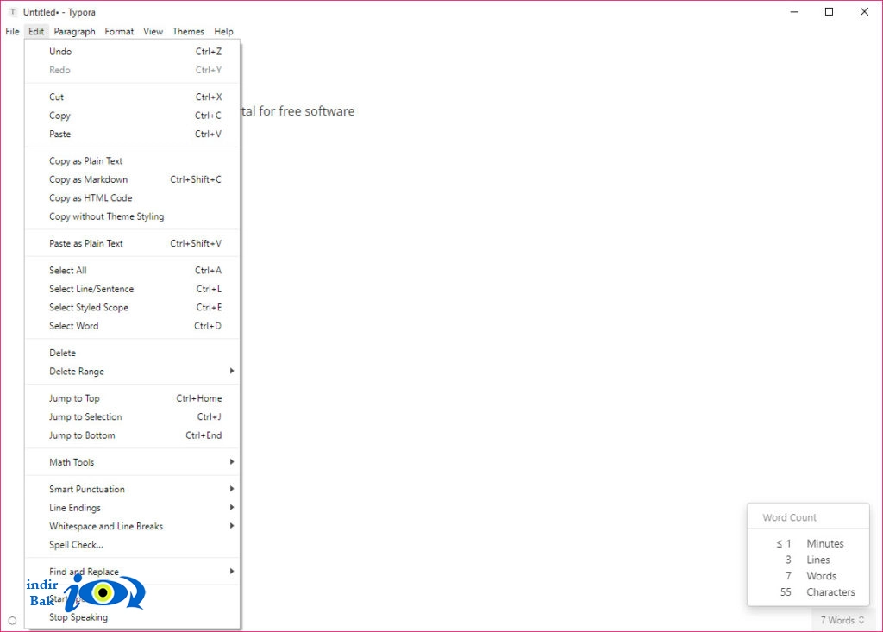The image size is (883, 632).
Task: Expand the Find and Replace submenu arrow
Action: click(231, 571)
